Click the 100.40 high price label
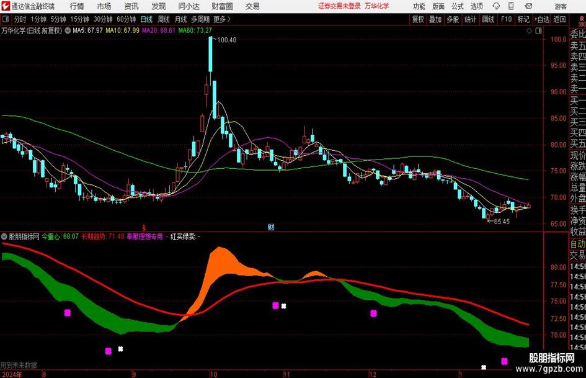Screen dimensions: 586x378 pyautogui.click(x=226, y=40)
